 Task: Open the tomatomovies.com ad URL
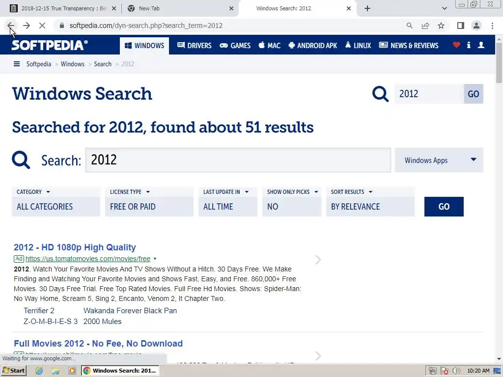coord(88,259)
